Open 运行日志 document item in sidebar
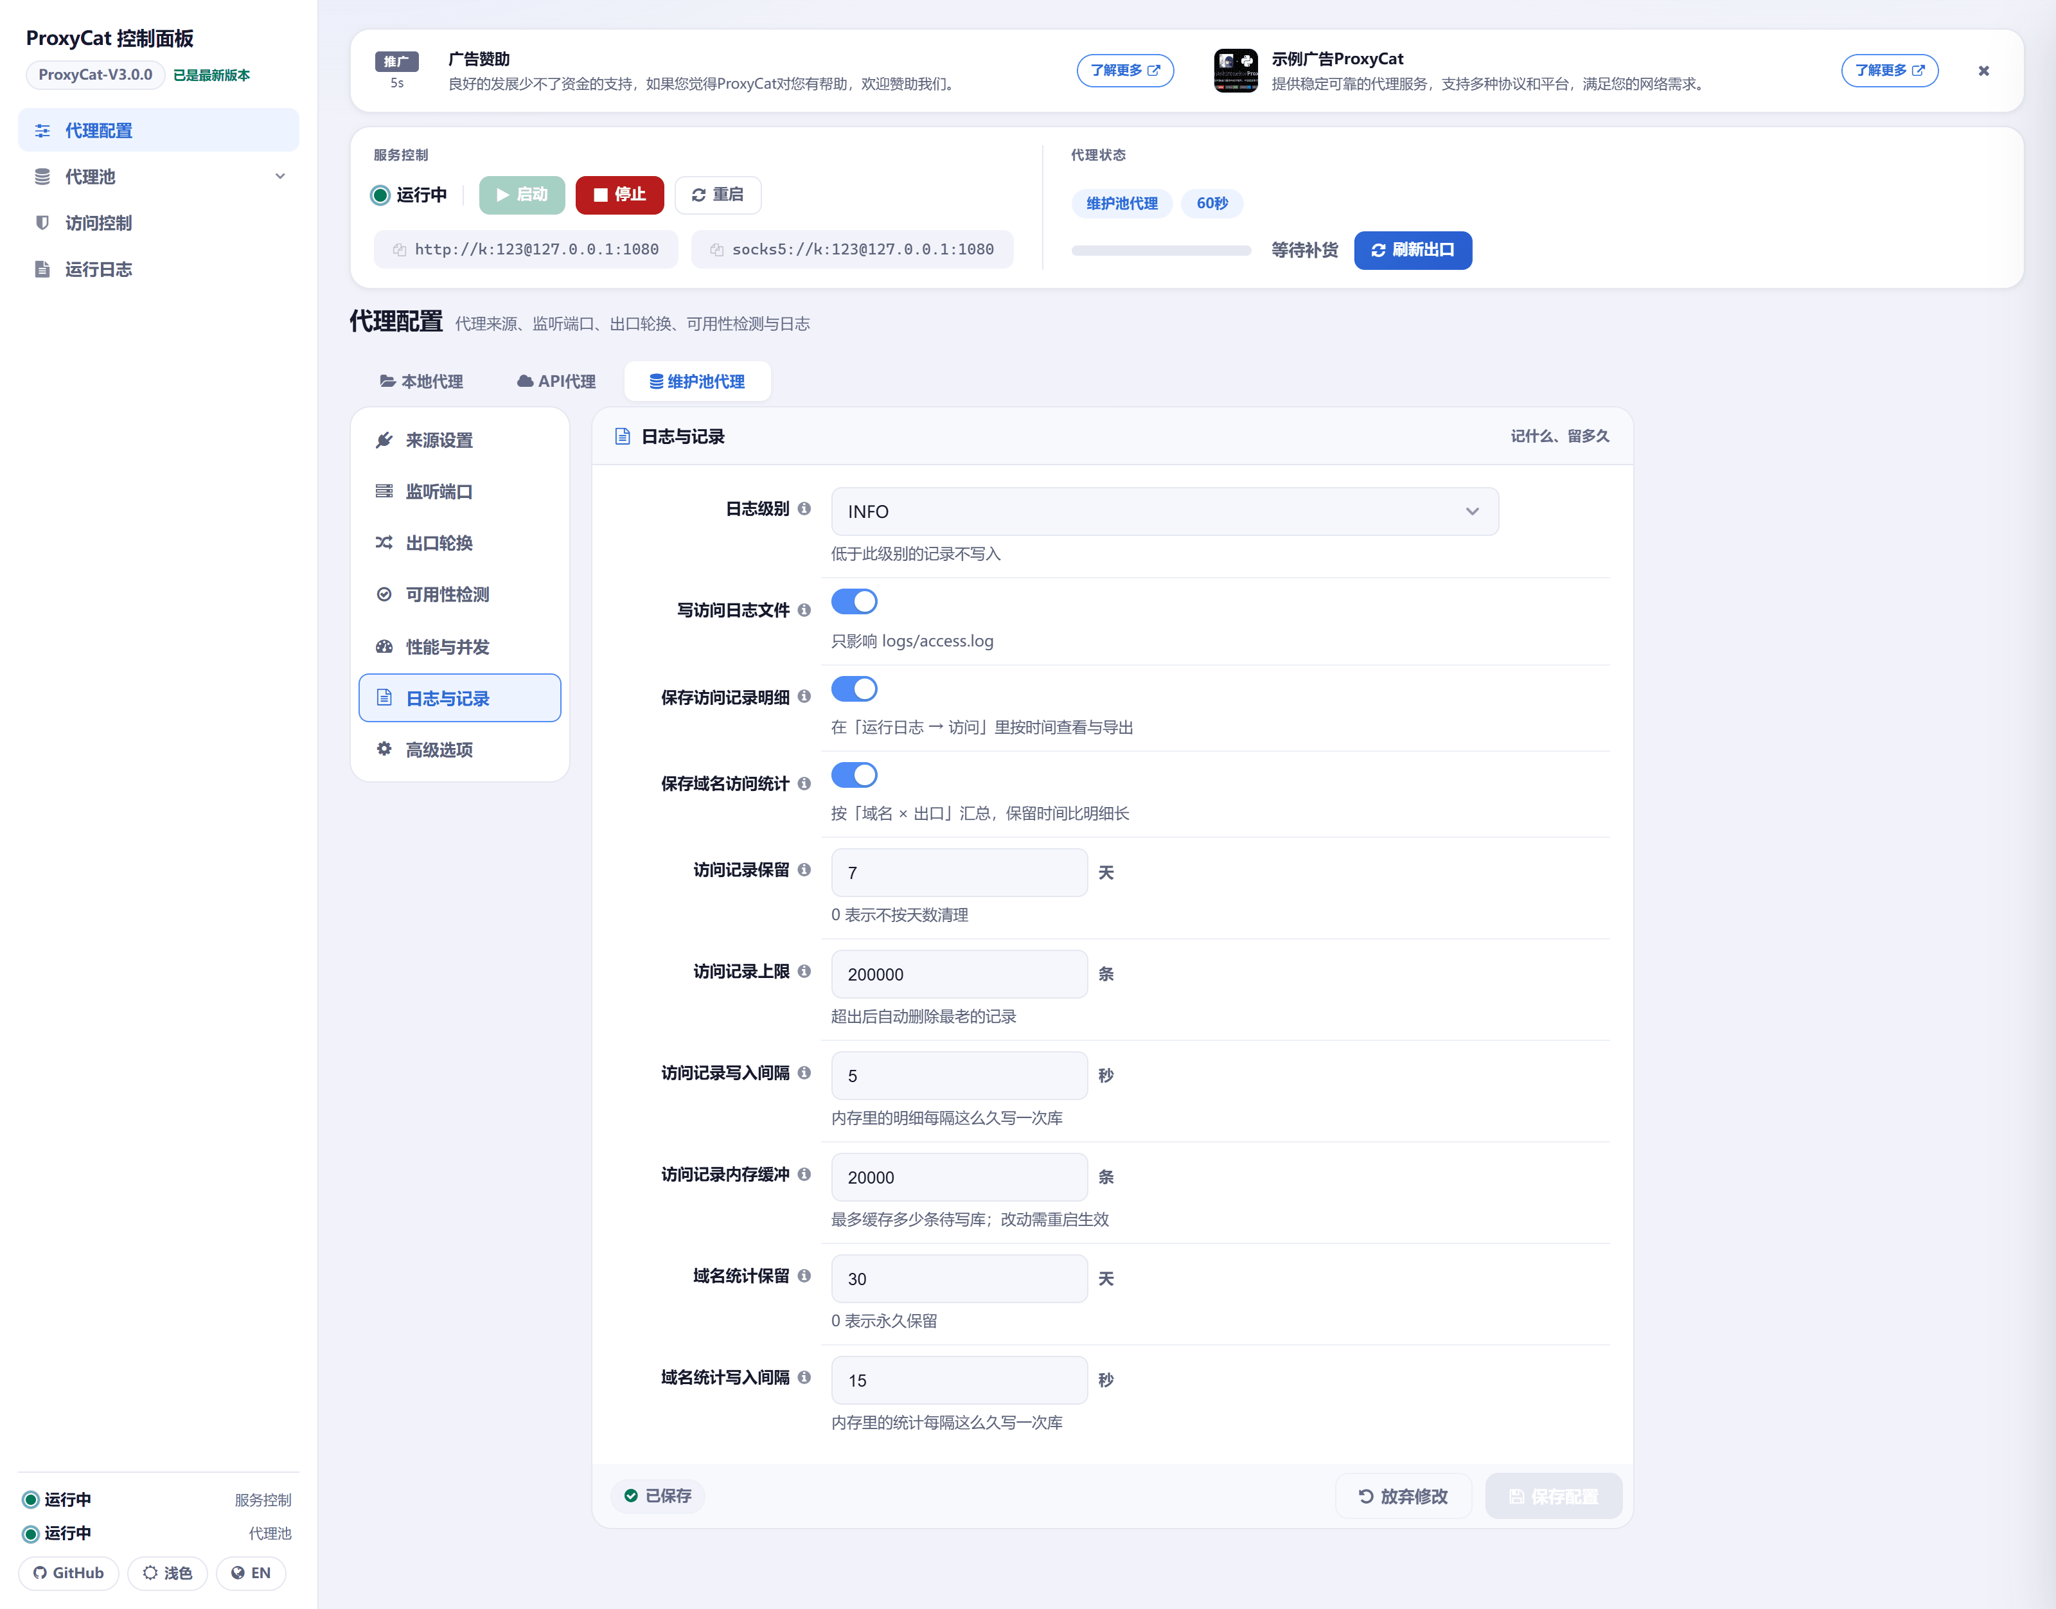 158,269
